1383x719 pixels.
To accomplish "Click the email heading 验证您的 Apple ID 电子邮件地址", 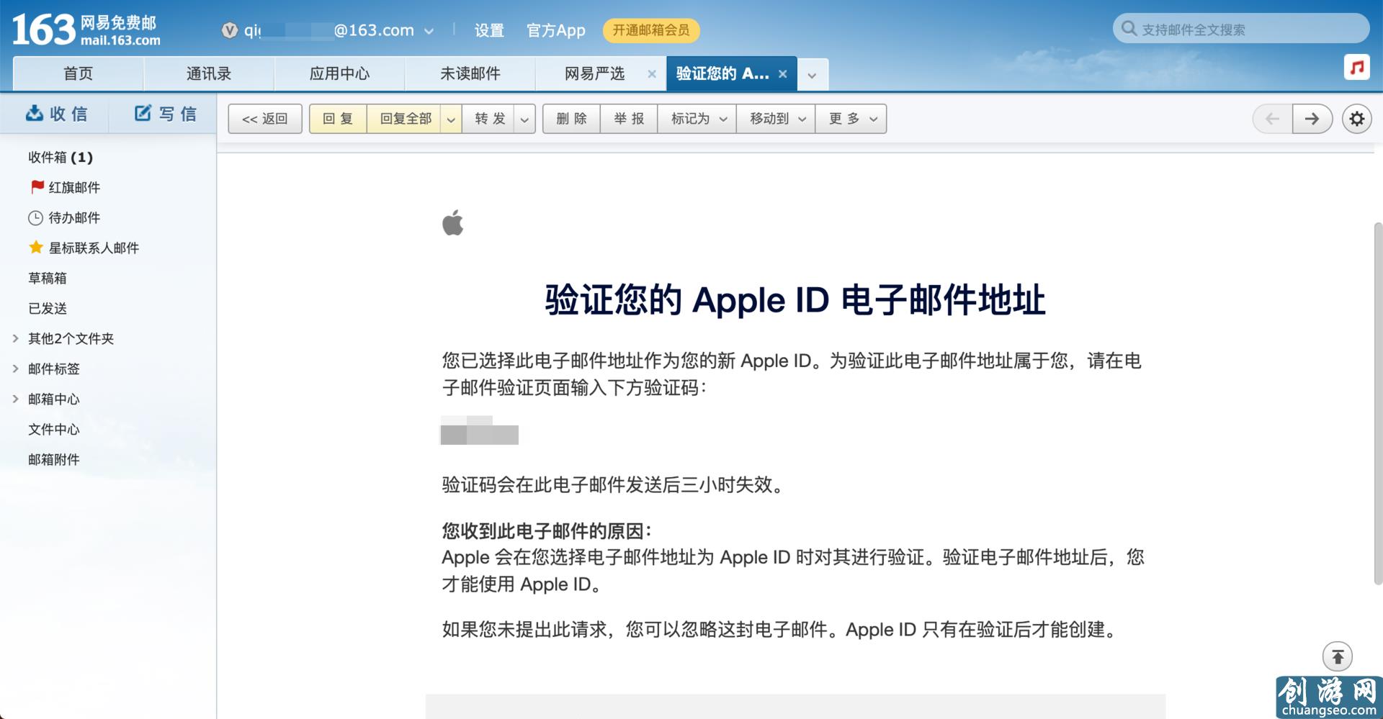I will pos(795,299).
